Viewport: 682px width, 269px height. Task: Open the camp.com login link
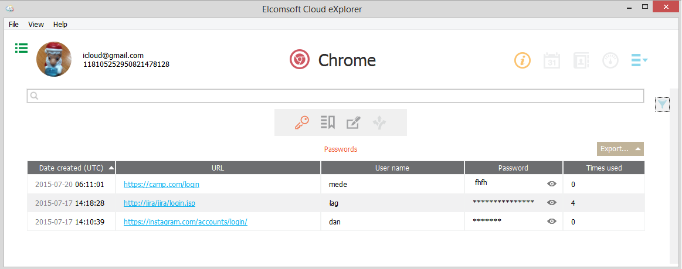(161, 184)
